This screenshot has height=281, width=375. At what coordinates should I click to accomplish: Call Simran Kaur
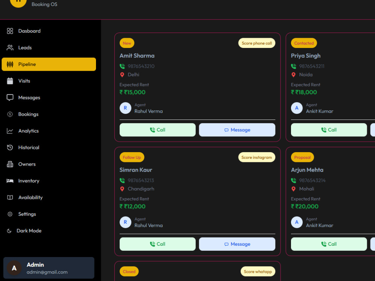click(x=157, y=244)
